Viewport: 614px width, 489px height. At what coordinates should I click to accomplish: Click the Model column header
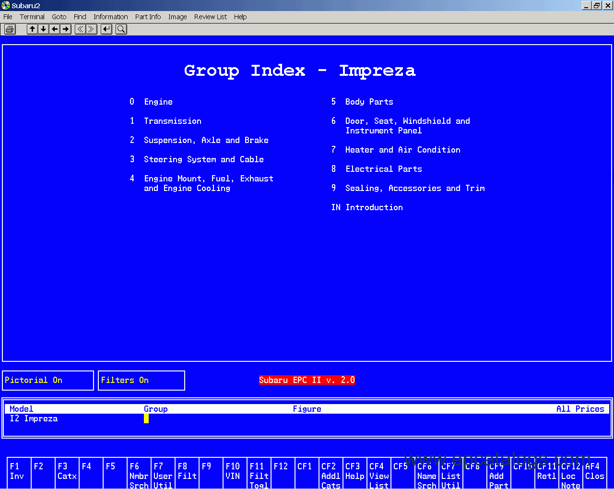tap(22, 409)
